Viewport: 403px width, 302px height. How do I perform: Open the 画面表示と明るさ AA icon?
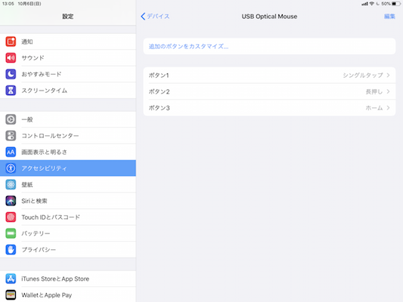(x=11, y=152)
